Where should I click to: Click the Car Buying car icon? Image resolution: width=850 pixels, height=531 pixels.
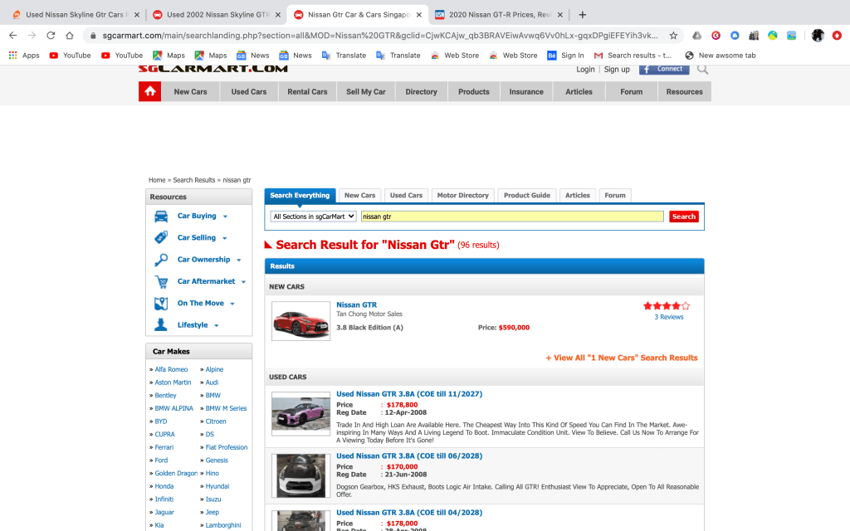pyautogui.click(x=161, y=217)
